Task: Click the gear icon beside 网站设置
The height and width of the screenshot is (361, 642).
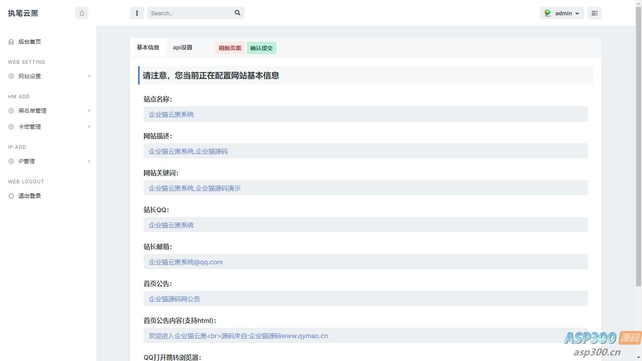Action: [11, 76]
